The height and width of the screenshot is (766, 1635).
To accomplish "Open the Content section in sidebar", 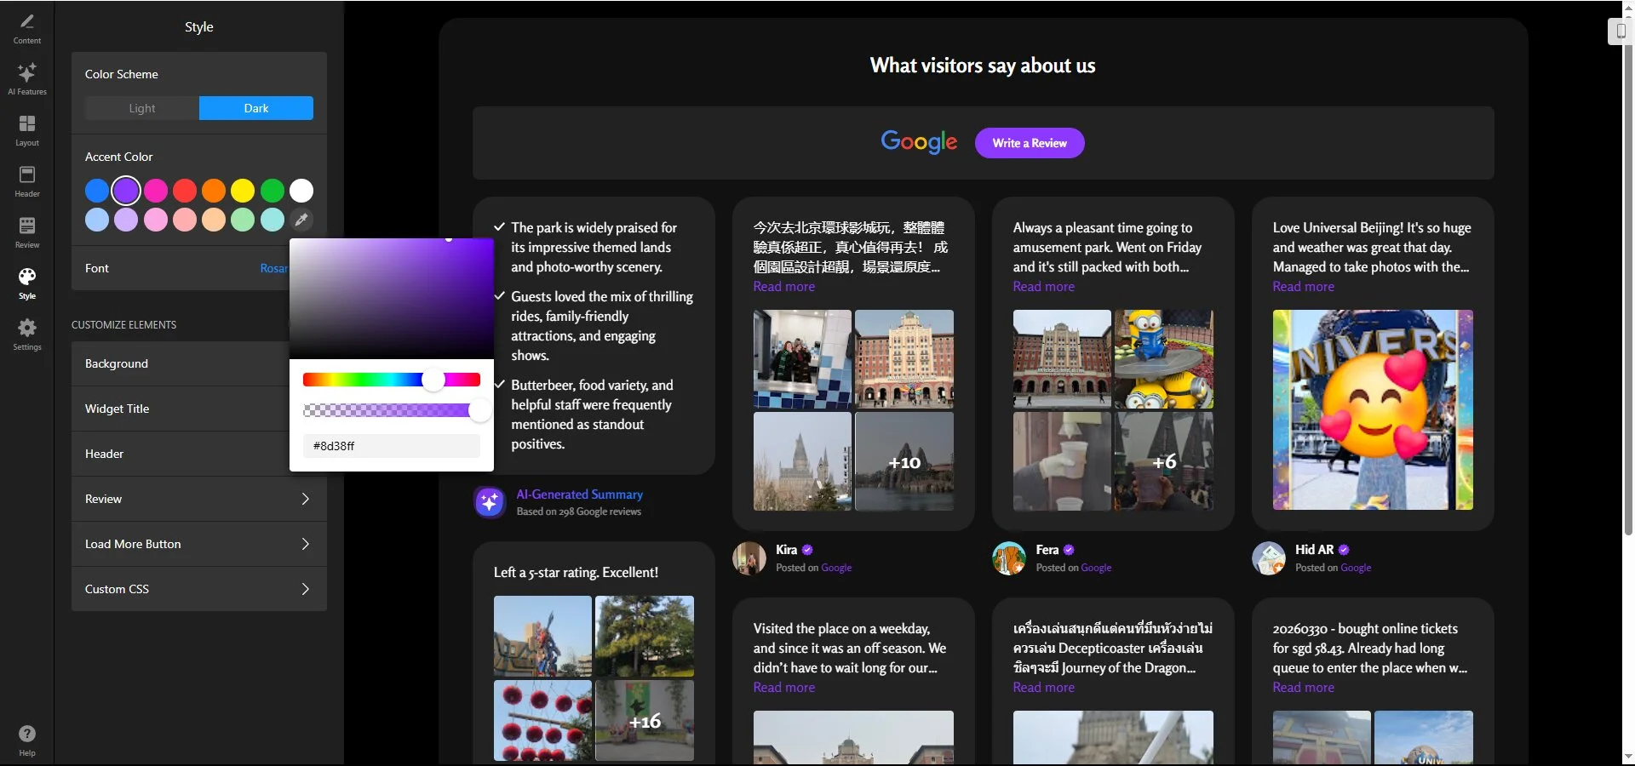I will [26, 28].
